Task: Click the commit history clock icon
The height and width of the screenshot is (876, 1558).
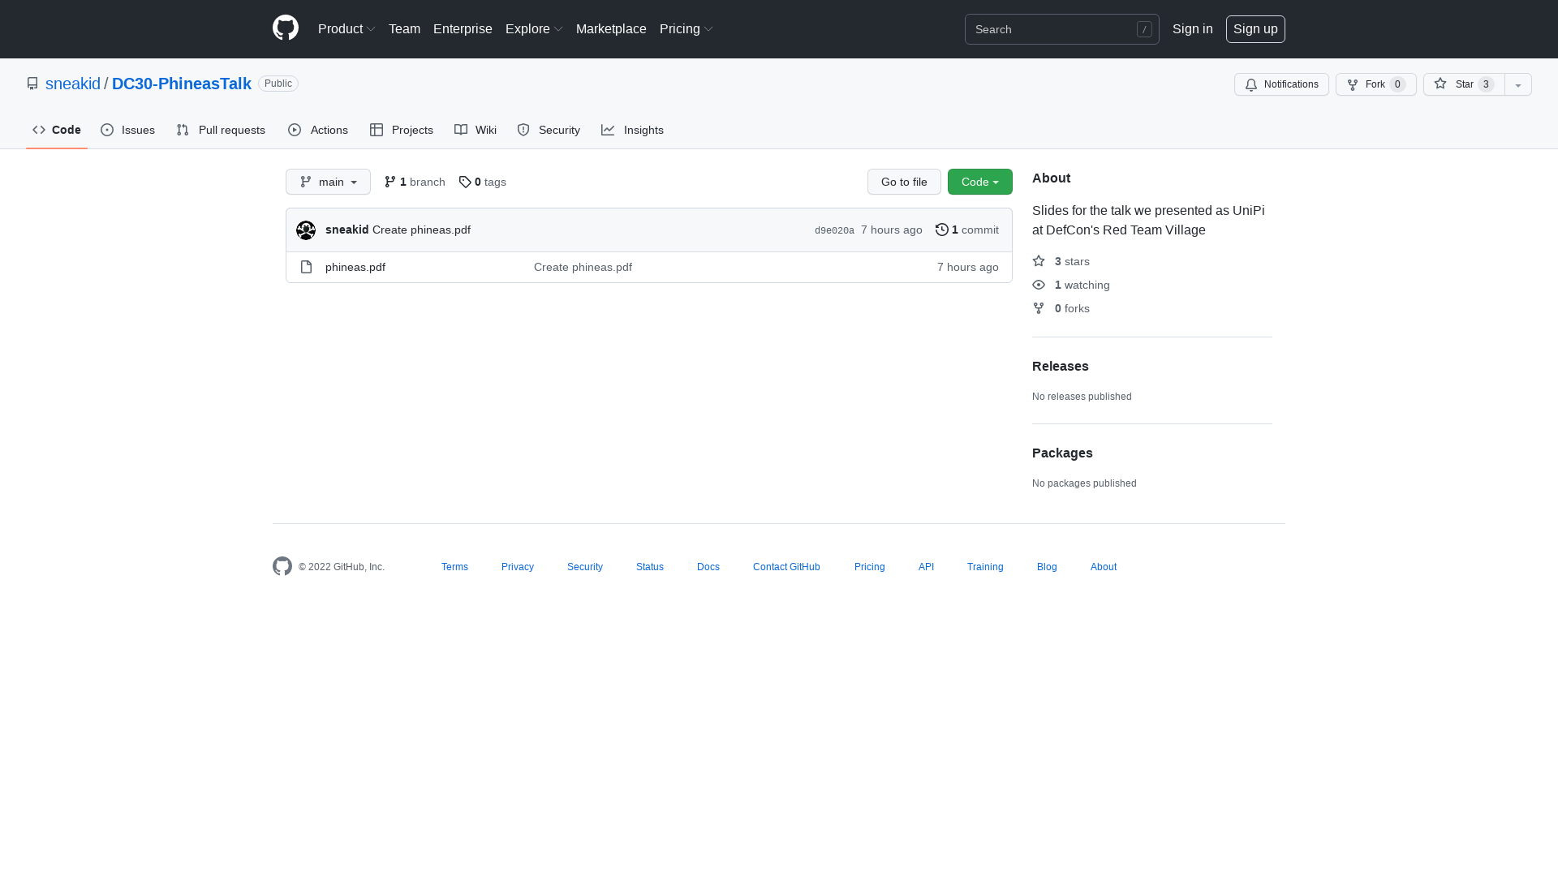Action: tap(941, 230)
